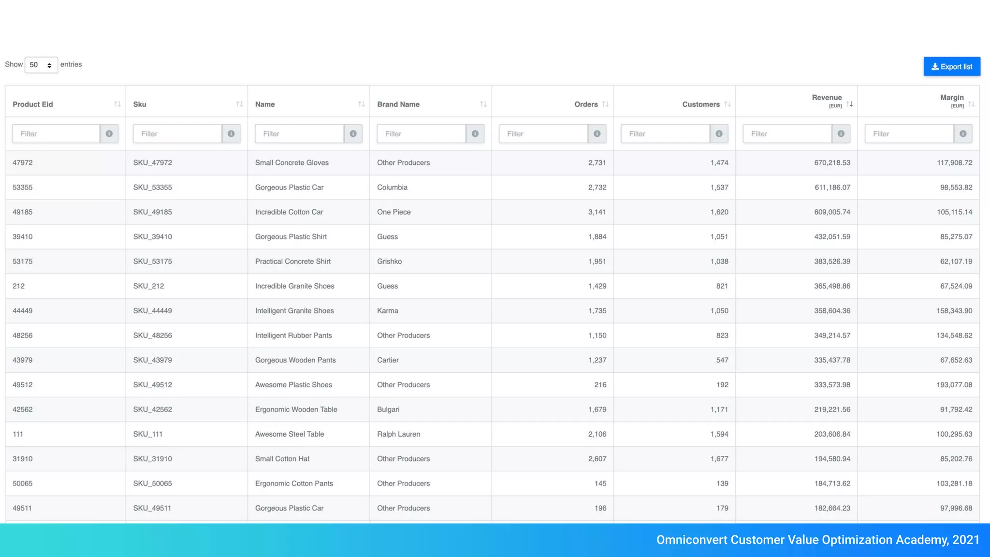
Task: Focus the Brand Name filter field
Action: tap(421, 134)
